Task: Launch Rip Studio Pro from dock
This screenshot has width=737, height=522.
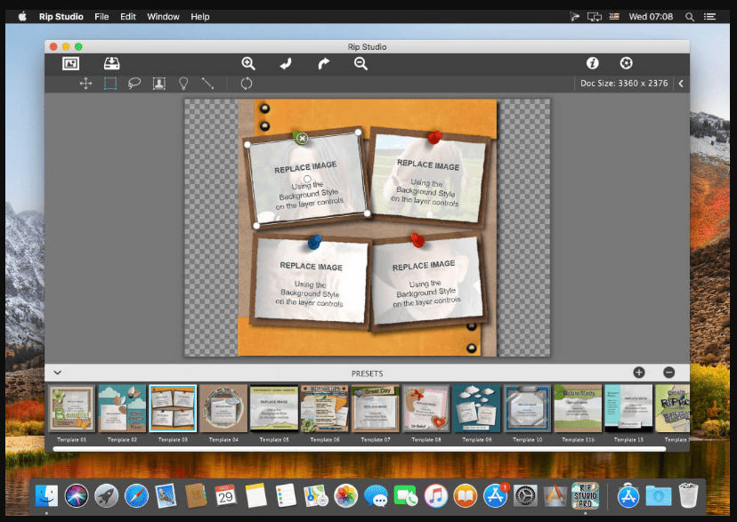Action: click(585, 495)
